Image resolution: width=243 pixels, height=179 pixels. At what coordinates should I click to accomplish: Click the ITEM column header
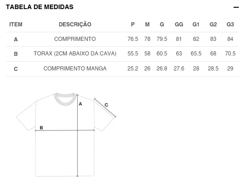pyautogui.click(x=16, y=25)
